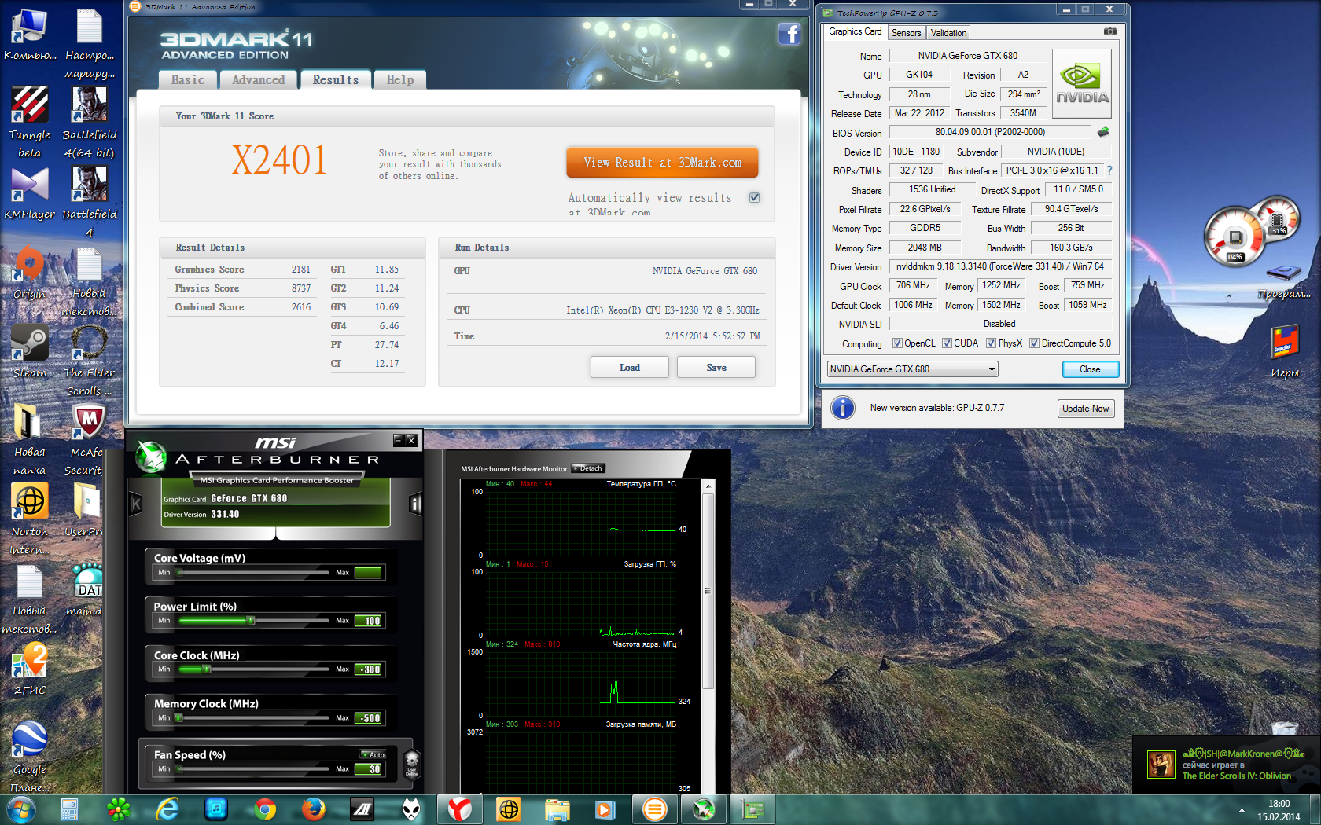Switch to the Basic tab in 3DMark
This screenshot has width=1321, height=825.
pos(188,79)
